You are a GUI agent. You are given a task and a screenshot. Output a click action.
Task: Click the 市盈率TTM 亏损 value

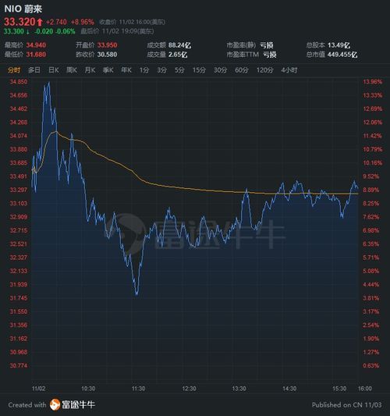tap(270, 55)
